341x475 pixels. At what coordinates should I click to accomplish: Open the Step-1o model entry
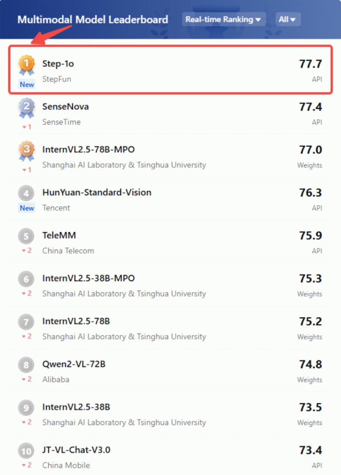point(170,70)
